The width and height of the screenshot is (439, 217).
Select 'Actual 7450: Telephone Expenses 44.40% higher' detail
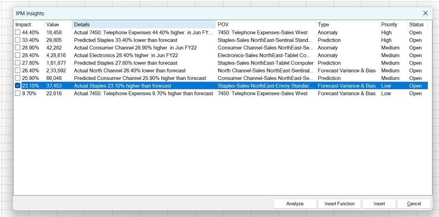pos(143,32)
